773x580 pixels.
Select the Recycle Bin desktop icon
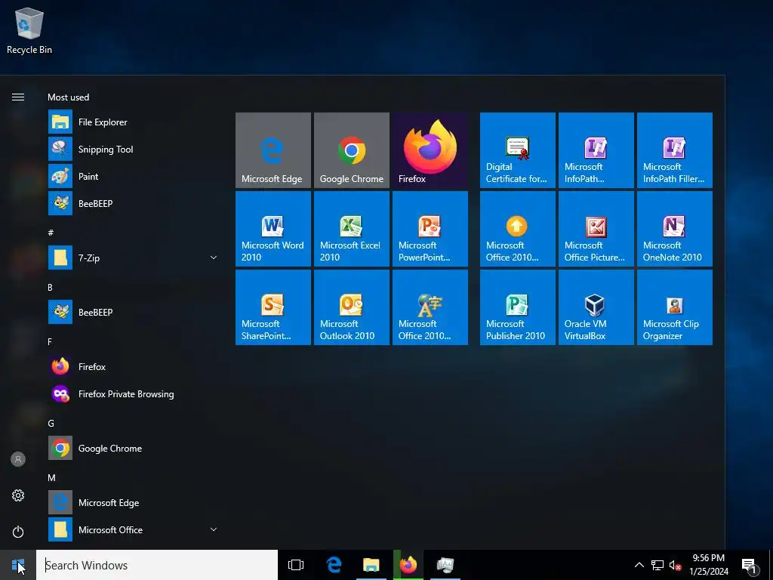click(x=29, y=31)
